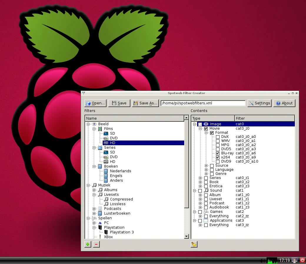Click the HD icon next to Films HD
Screen dimensions: 306x264
(106, 143)
